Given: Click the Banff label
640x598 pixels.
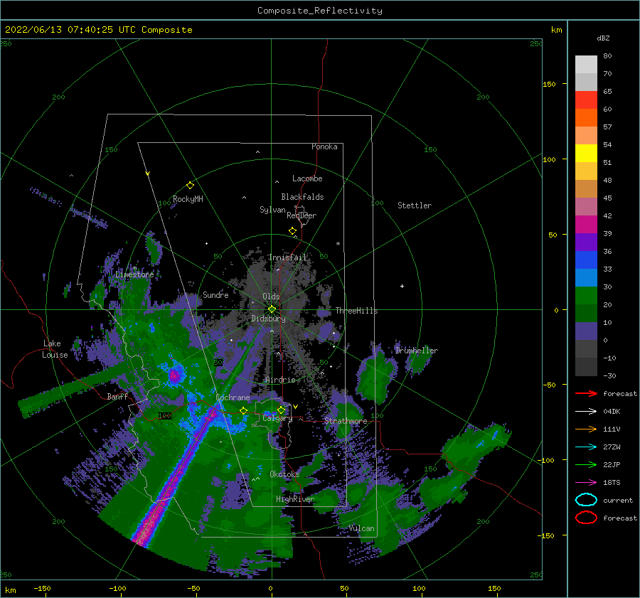Looking at the screenshot, I should coord(117,396).
